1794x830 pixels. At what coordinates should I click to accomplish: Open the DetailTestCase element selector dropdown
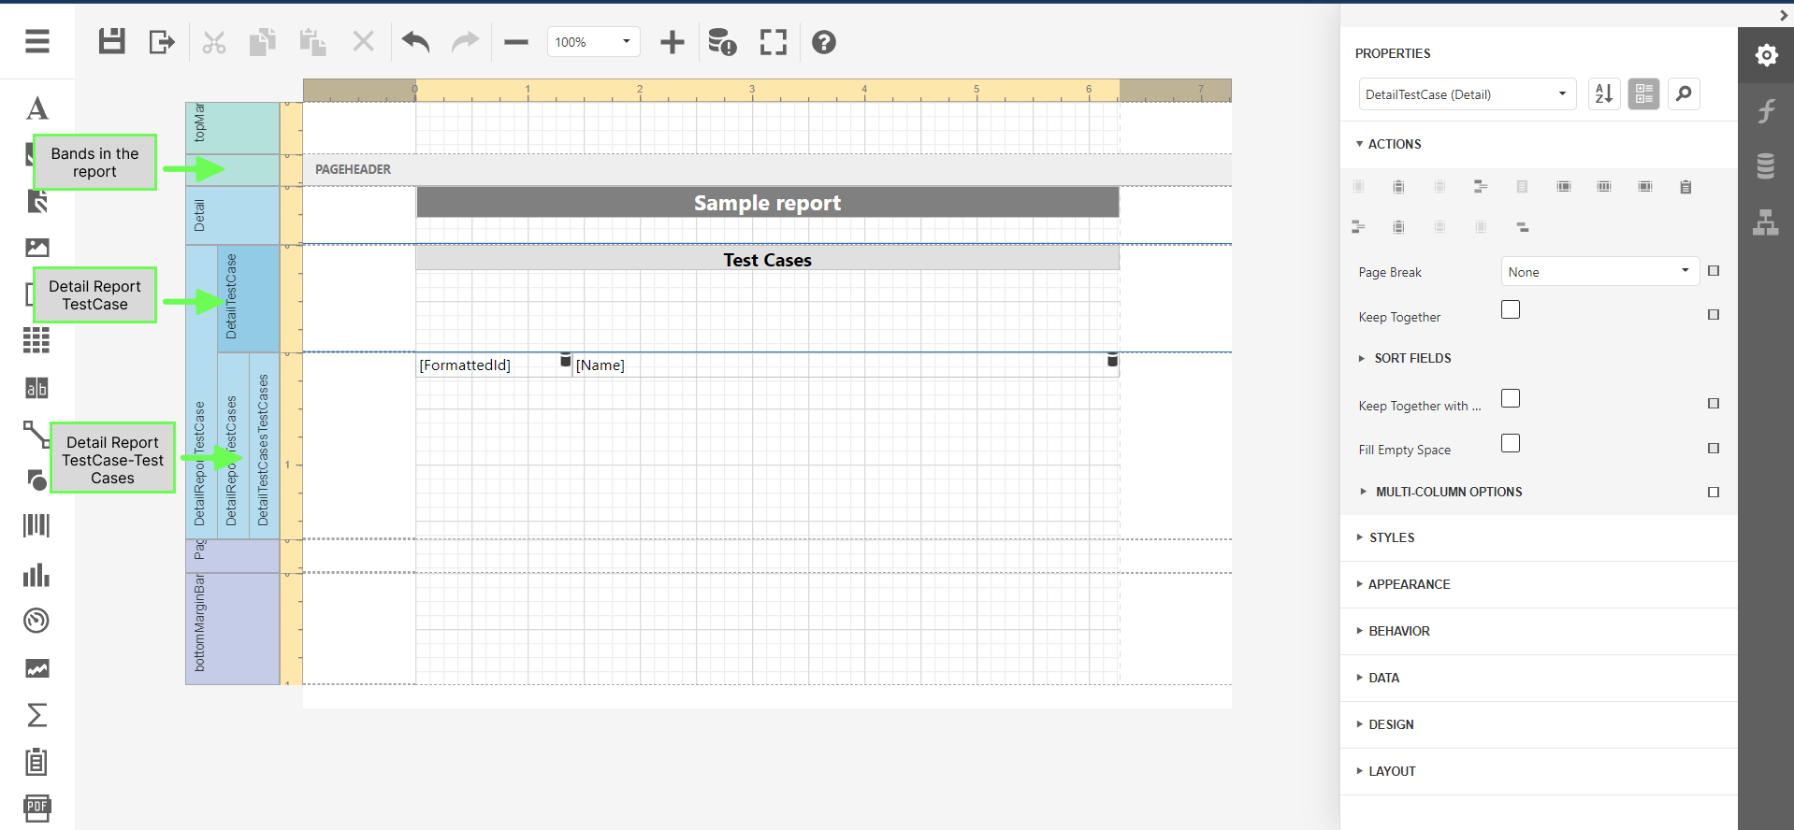pos(1466,94)
